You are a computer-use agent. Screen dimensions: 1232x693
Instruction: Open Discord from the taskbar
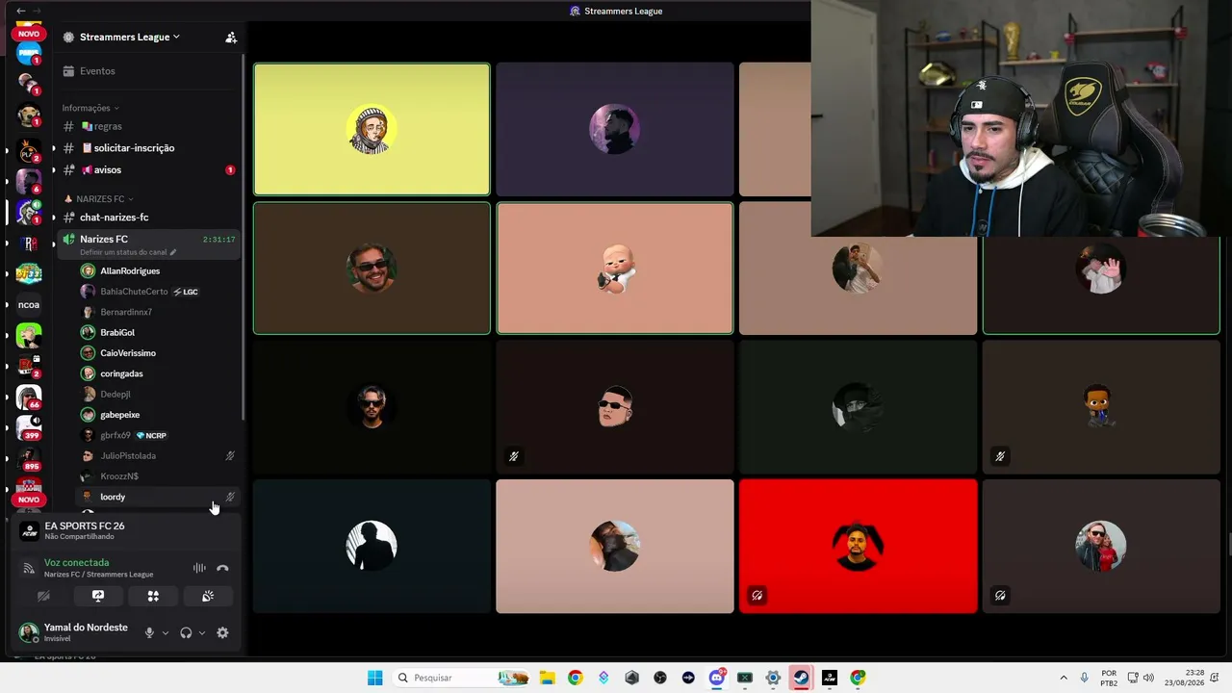[x=717, y=678]
